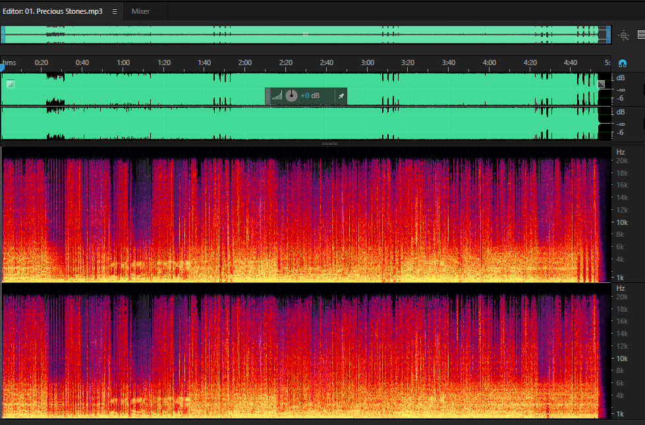
Task: Click the right channel 'dB' scale label
Action: (621, 112)
